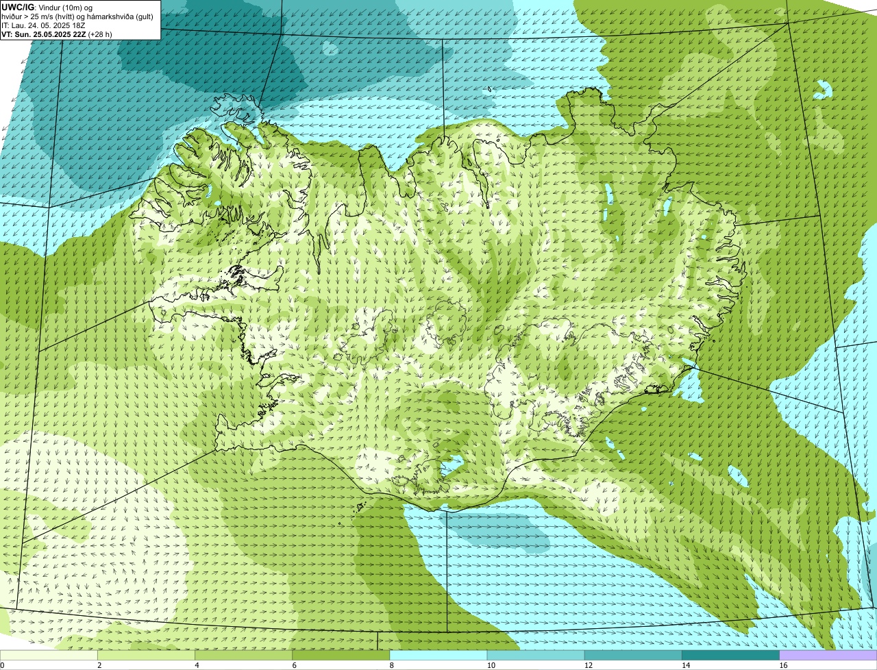Choose the 10–12 turquoise legend swatch
This screenshot has width=877, height=670.
tap(536, 656)
